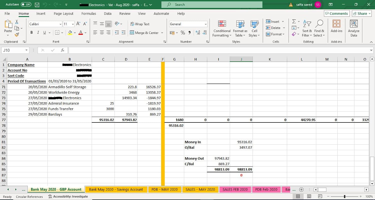Expand the Merge & Center dropdown arrow
The height and width of the screenshot is (200, 375).
click(x=162, y=33)
